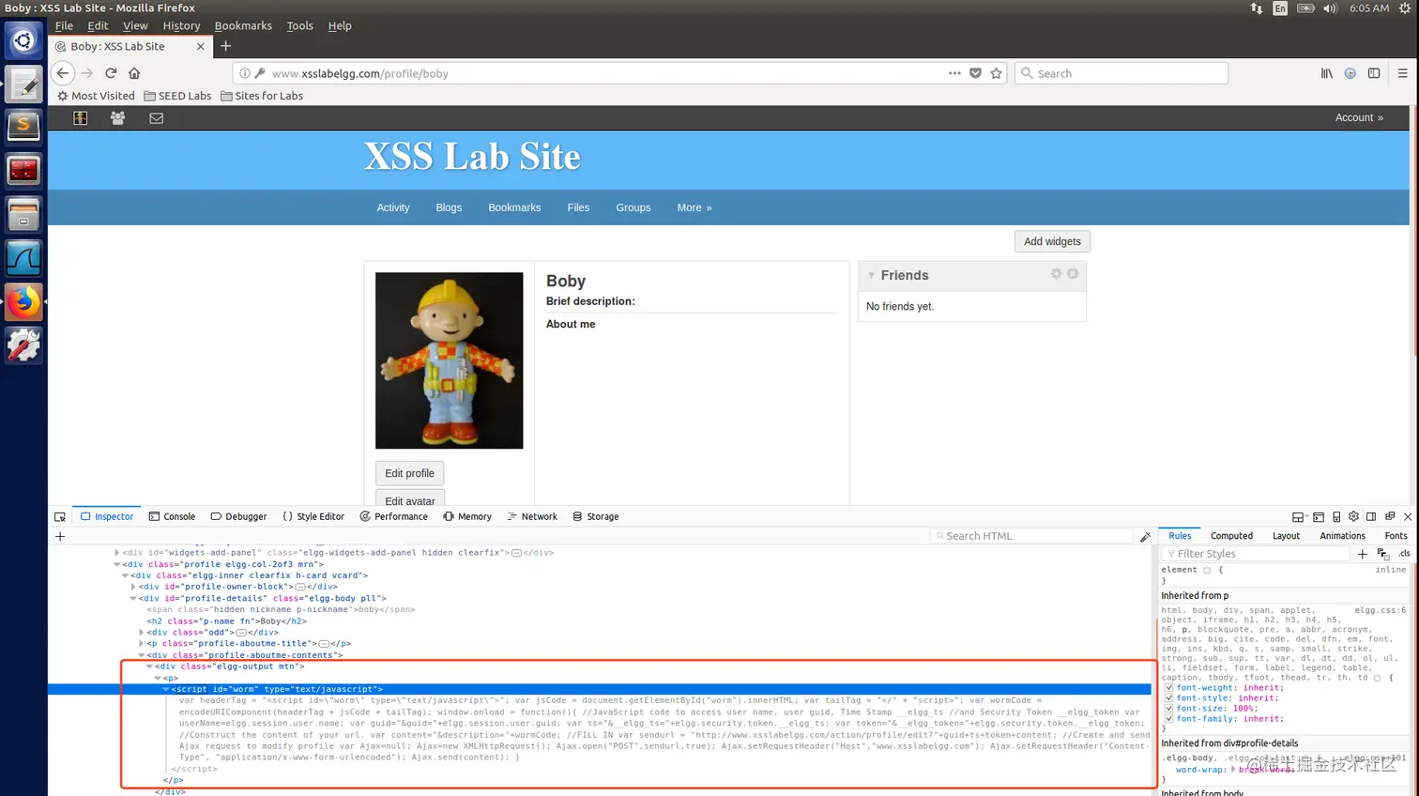Dock DevTools to the side of window
This screenshot has height=796, width=1419.
1371,516
